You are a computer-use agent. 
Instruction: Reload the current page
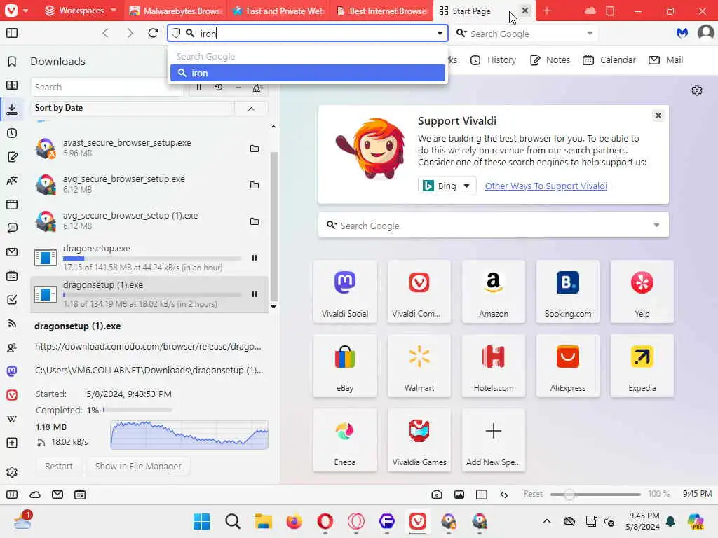click(x=154, y=33)
